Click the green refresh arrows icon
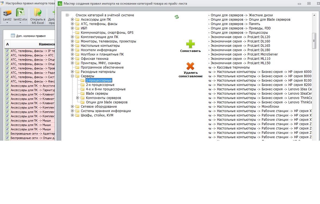 [x=177, y=17]
